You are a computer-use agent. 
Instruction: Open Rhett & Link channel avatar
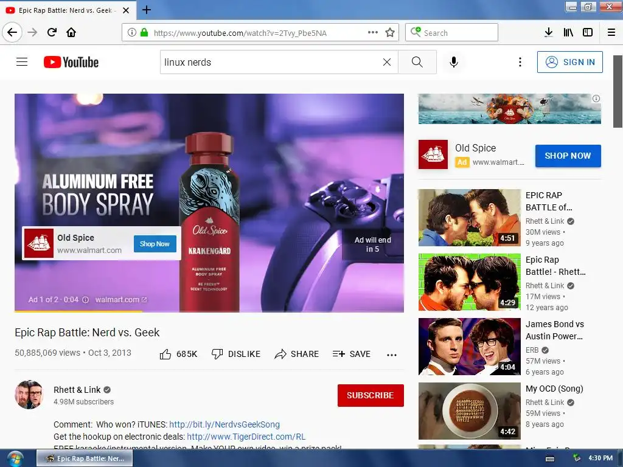(29, 395)
